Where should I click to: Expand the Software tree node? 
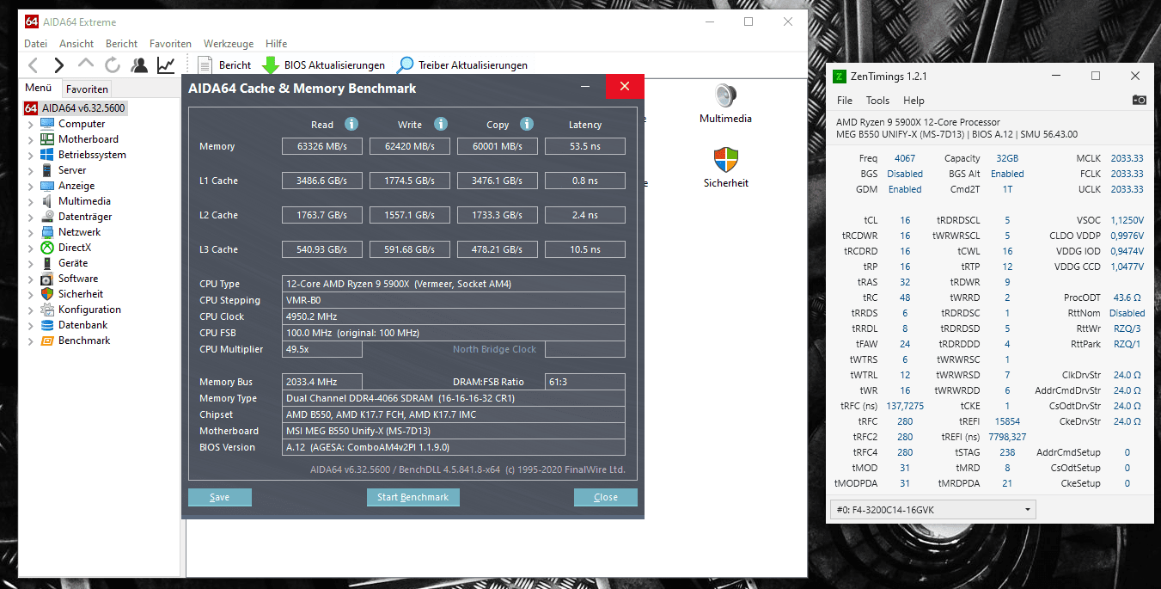31,279
